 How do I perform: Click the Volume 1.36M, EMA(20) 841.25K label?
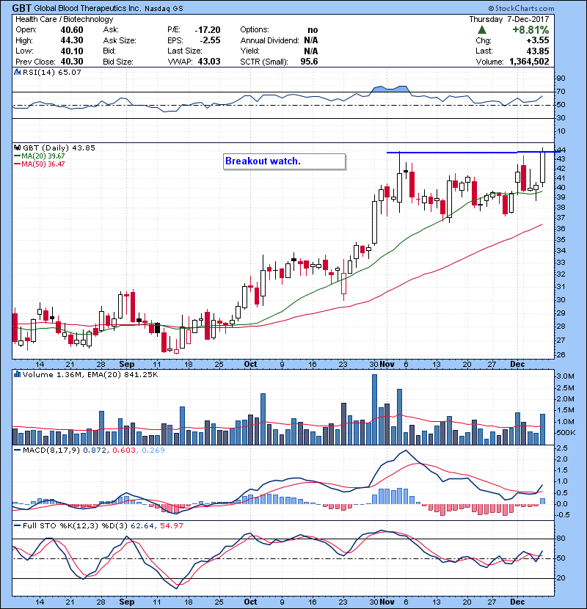tap(90, 374)
